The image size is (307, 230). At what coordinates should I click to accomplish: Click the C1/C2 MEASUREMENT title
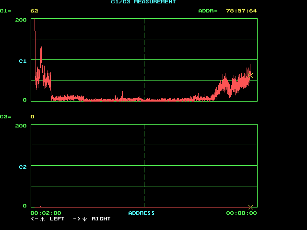[143, 2]
